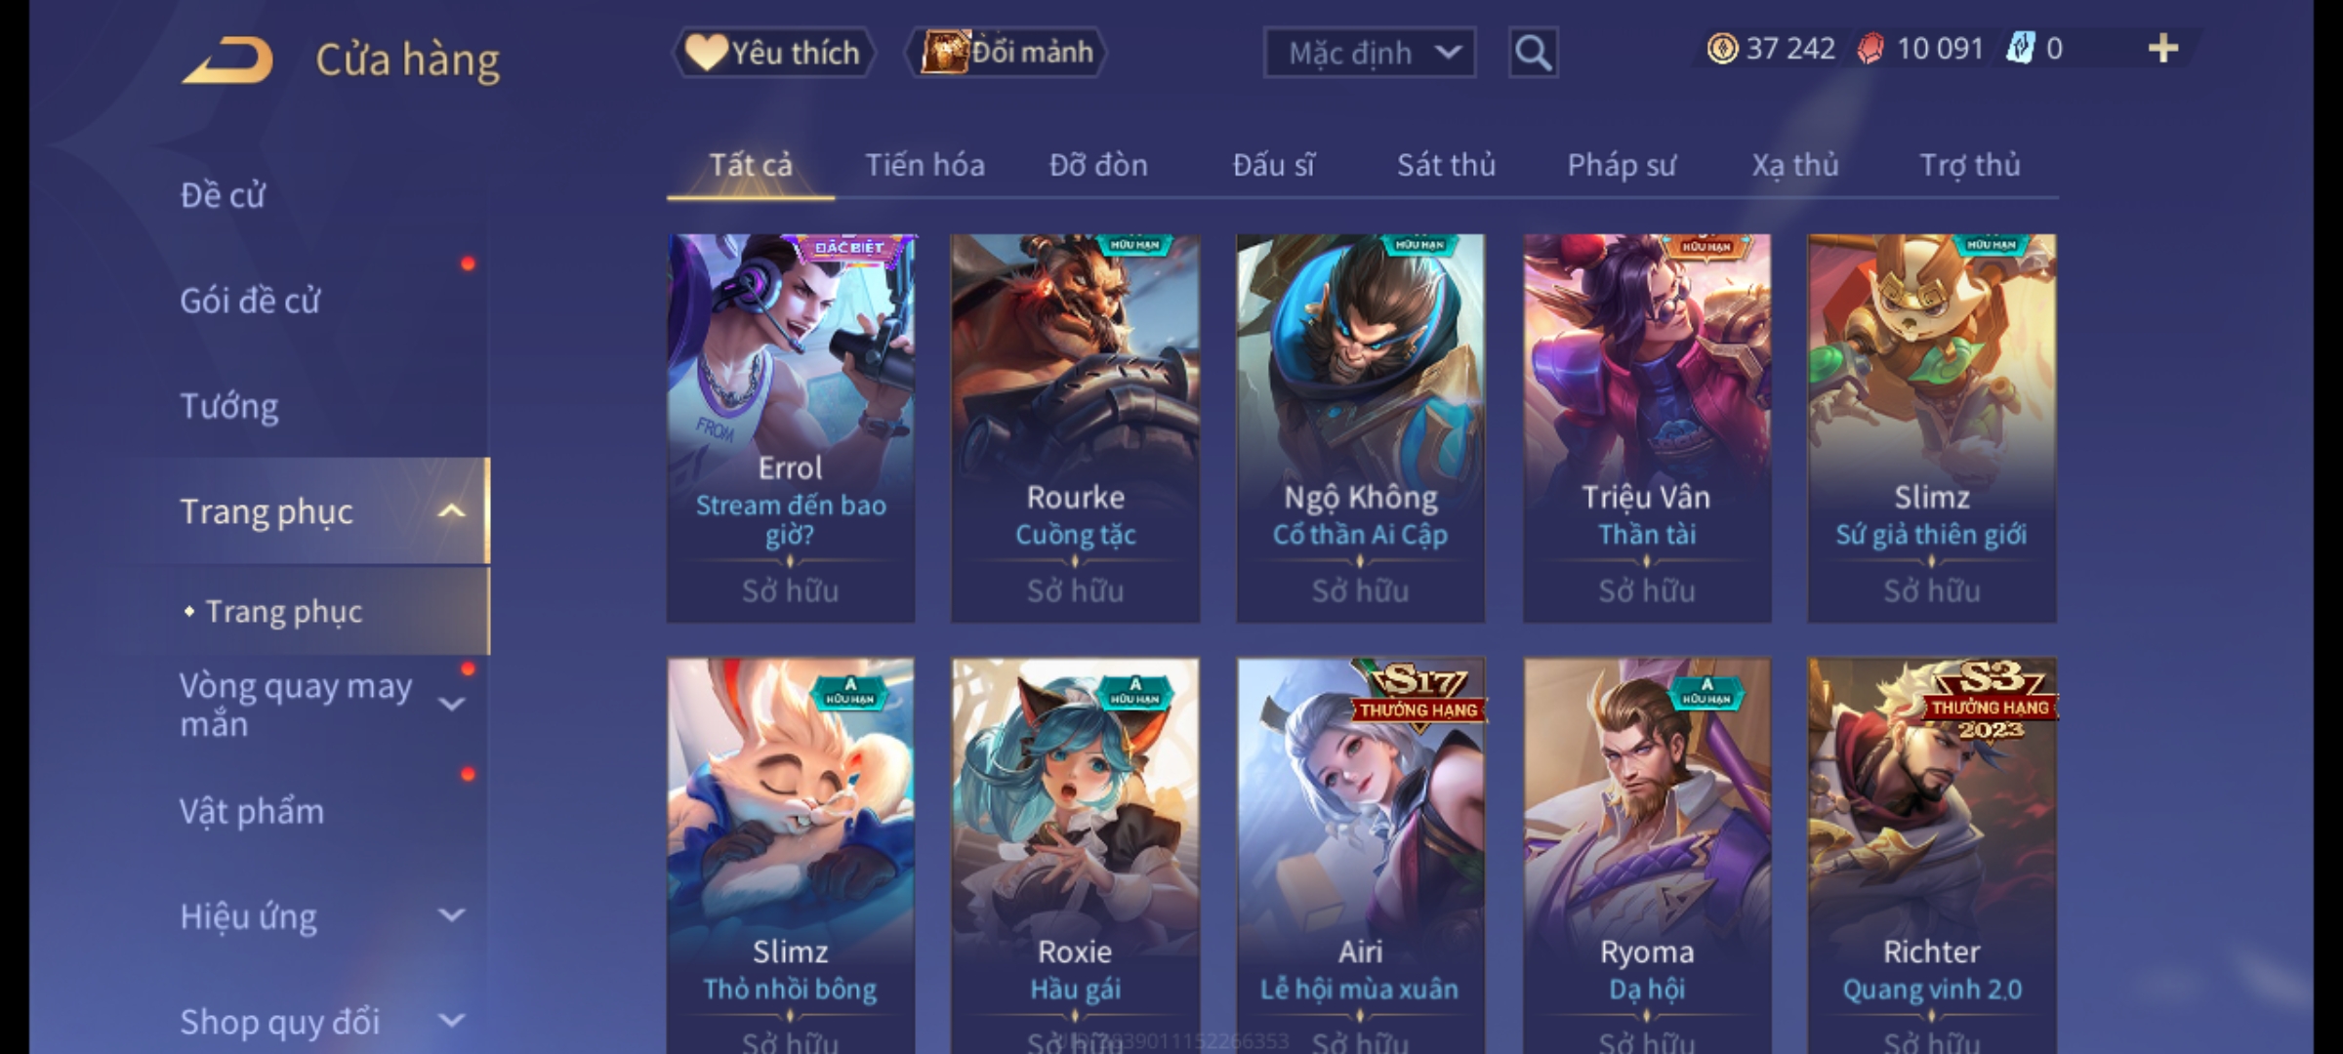This screenshot has height=1054, width=2343.
Task: Click the heart icon on Yêu thích
Action: pyautogui.click(x=705, y=52)
